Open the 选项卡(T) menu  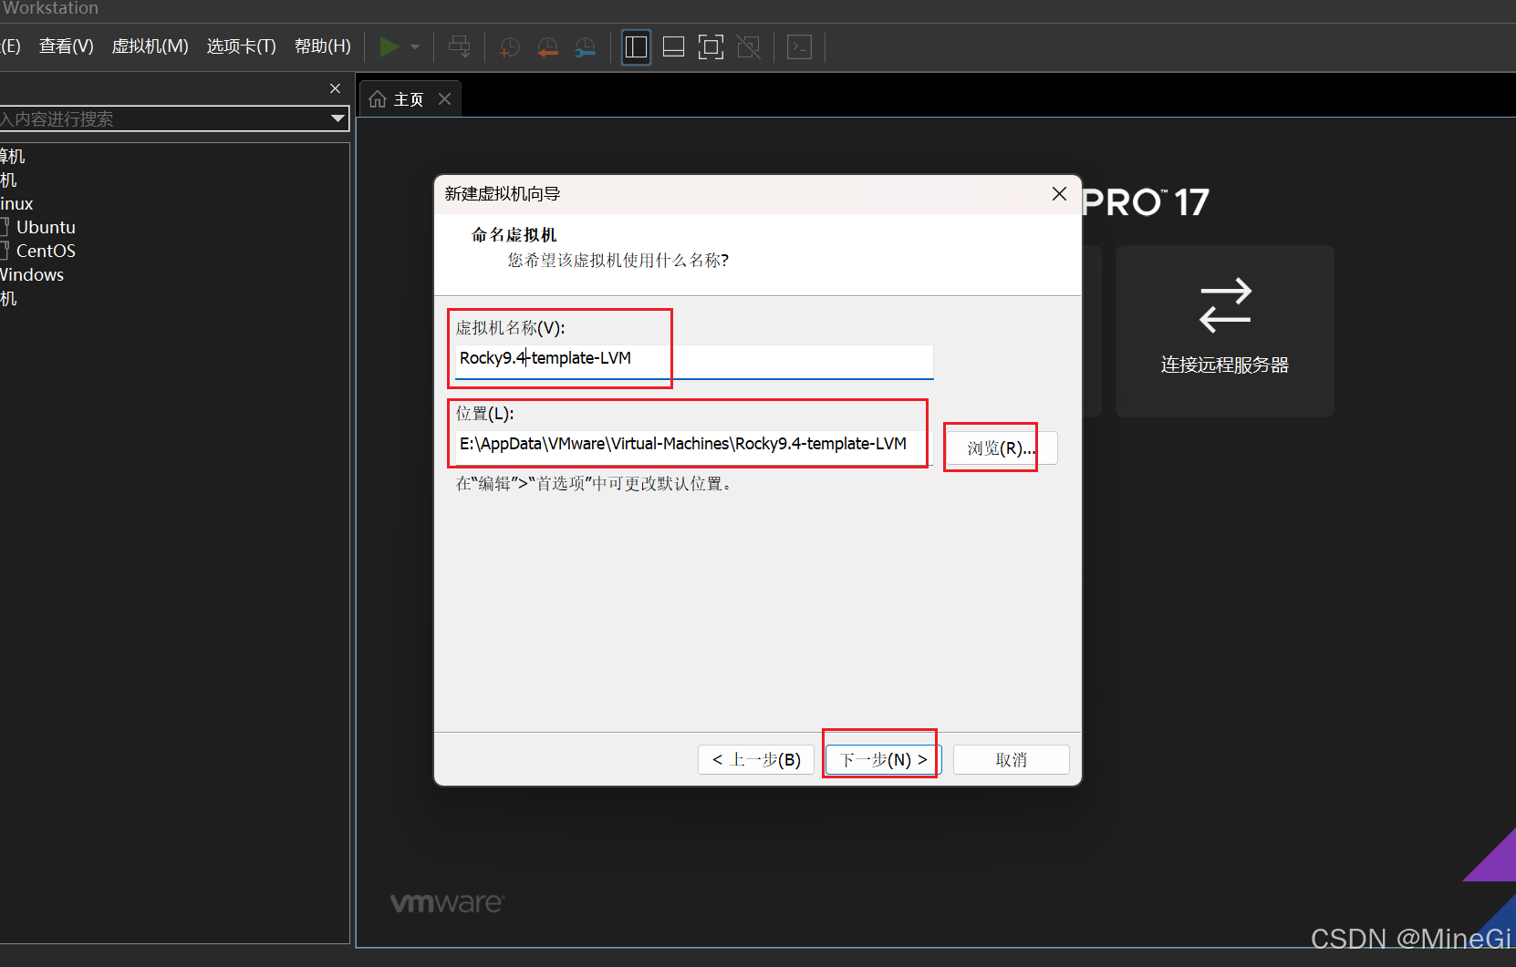(241, 46)
